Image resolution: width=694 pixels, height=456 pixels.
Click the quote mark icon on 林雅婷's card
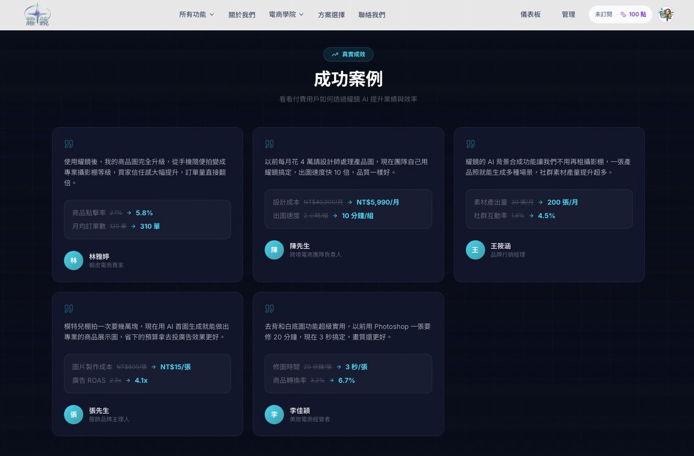[69, 143]
